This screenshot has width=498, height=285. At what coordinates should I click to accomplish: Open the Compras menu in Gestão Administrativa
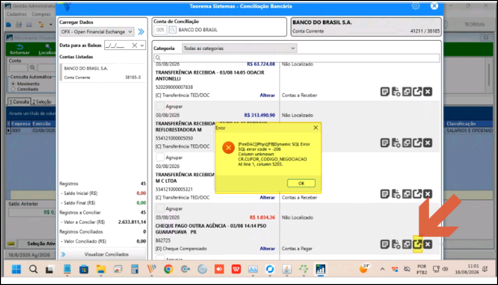point(41,14)
